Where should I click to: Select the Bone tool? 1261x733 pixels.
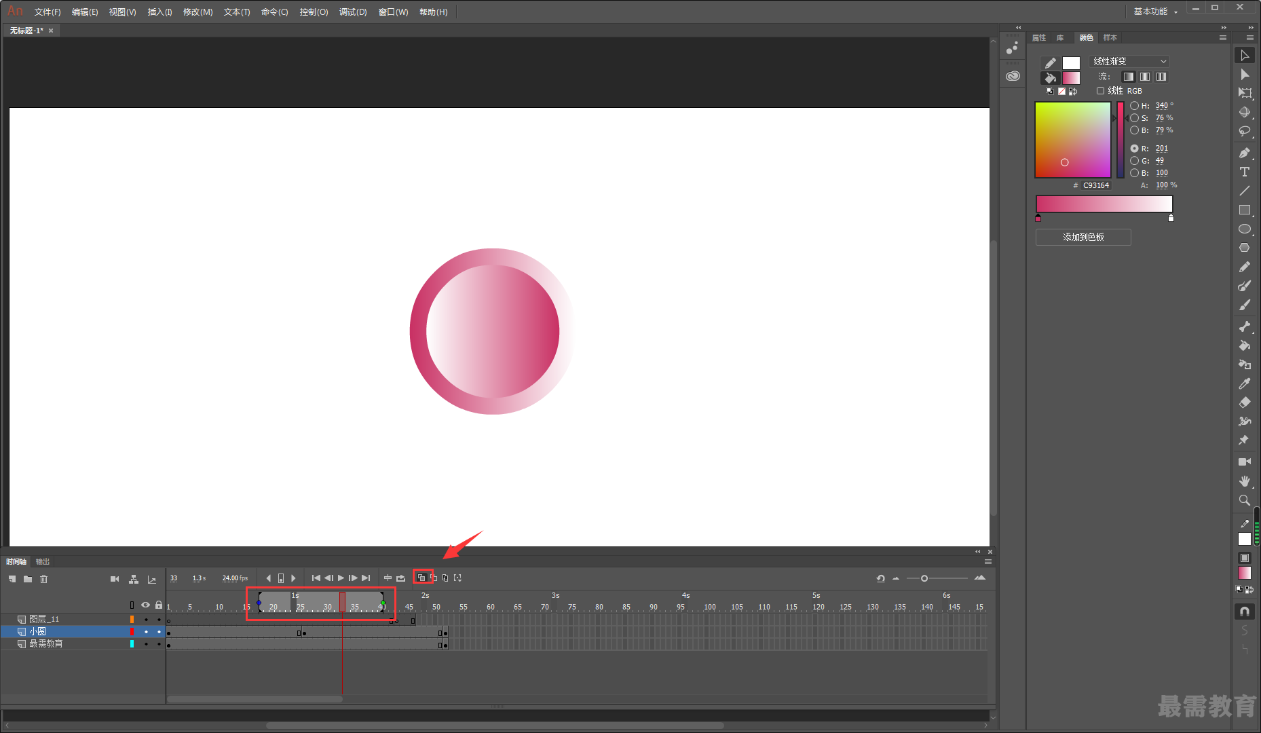coord(1245,326)
